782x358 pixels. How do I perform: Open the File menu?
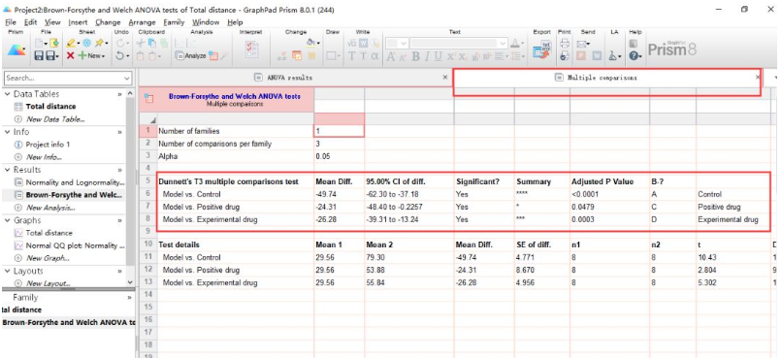[x=10, y=22]
